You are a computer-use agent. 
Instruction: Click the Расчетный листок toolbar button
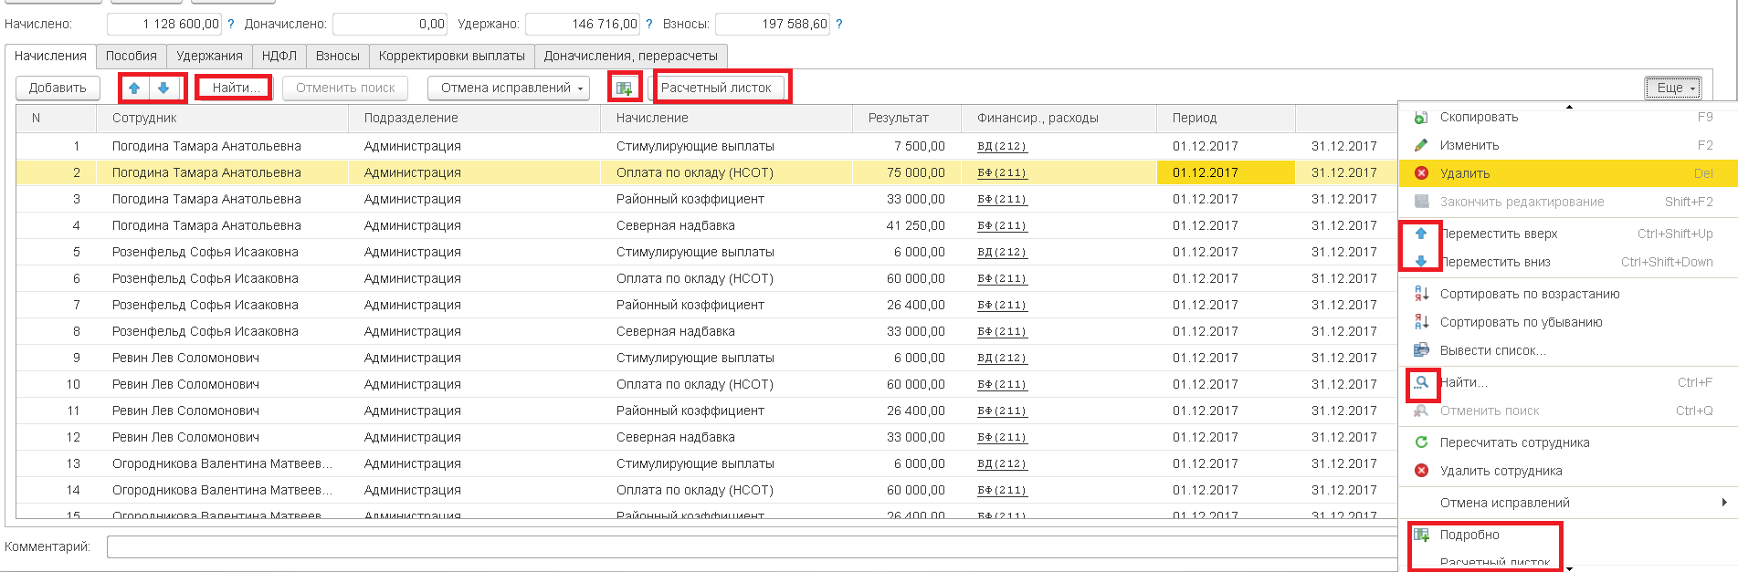tap(716, 88)
